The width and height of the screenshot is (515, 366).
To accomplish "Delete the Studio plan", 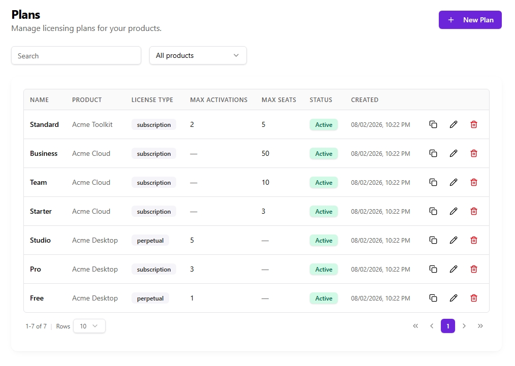I will tap(474, 240).
